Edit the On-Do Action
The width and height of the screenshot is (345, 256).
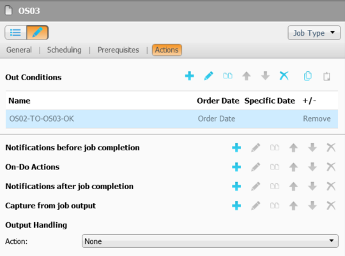(256, 167)
